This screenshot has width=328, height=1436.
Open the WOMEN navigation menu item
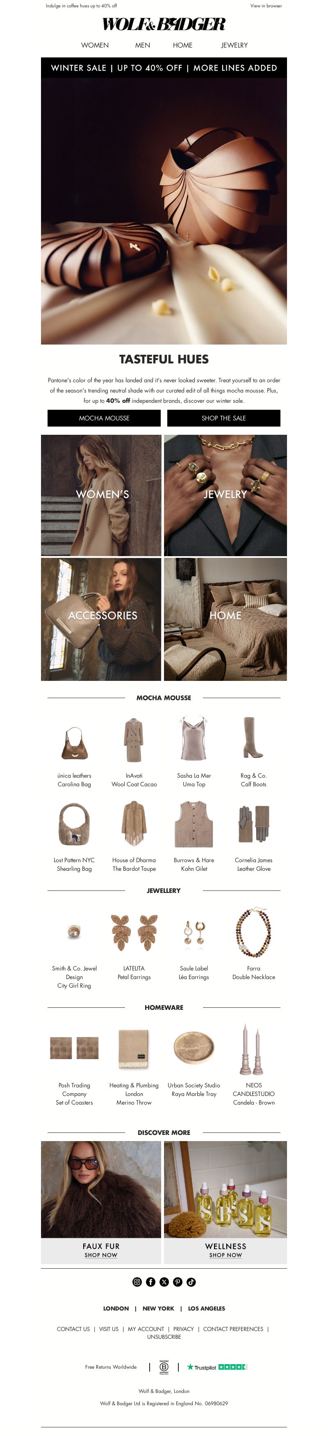(95, 45)
